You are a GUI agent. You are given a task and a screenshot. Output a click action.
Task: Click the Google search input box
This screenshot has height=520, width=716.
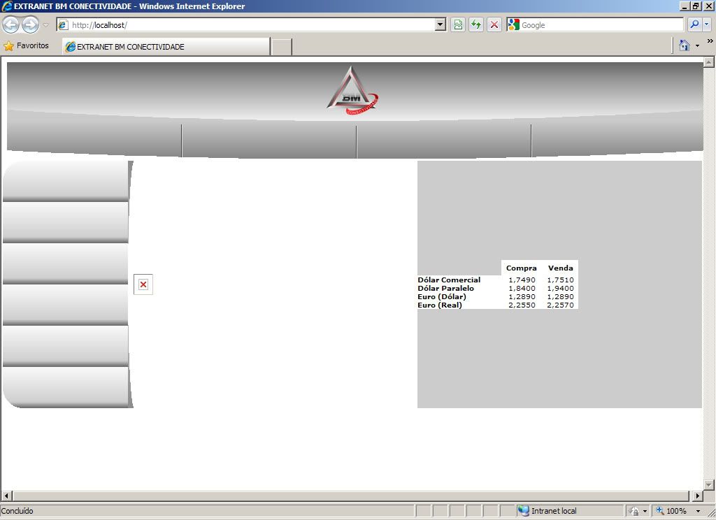point(600,25)
